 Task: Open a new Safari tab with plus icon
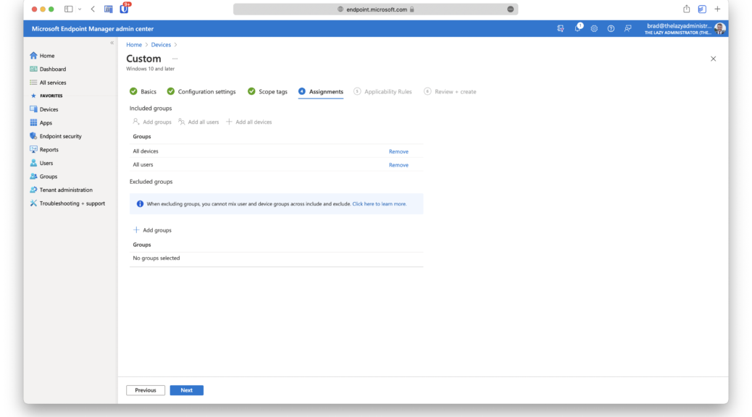(717, 9)
